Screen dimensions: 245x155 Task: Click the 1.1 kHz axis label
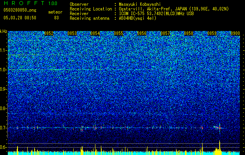tap(4, 50)
